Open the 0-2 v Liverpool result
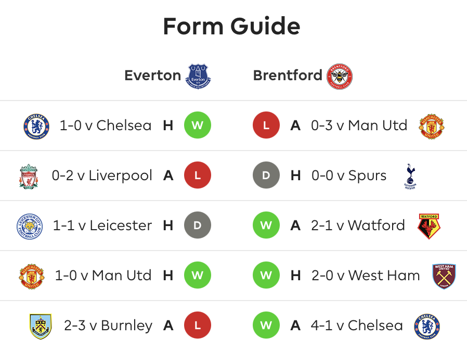The height and width of the screenshot is (349, 467). click(102, 176)
